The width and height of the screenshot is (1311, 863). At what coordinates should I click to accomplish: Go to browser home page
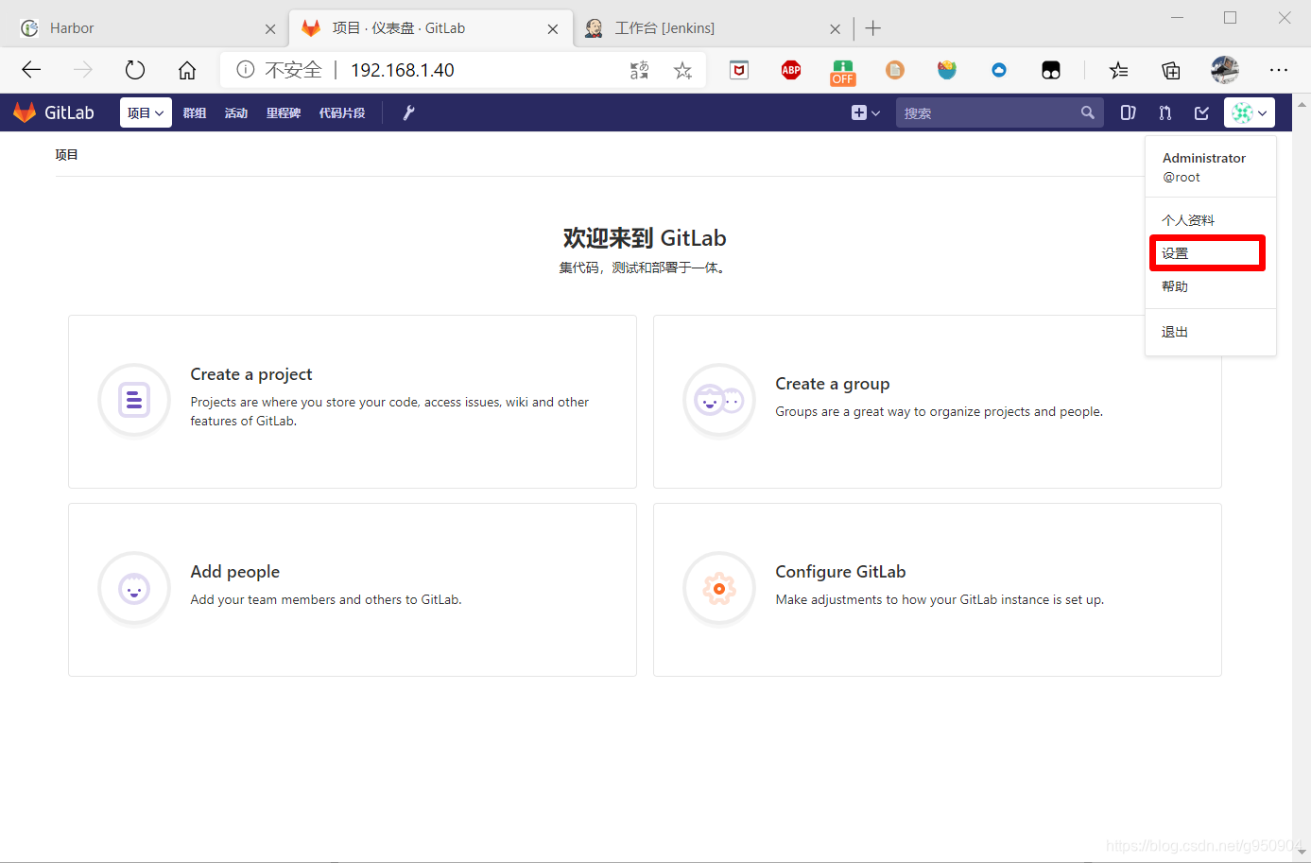187,70
